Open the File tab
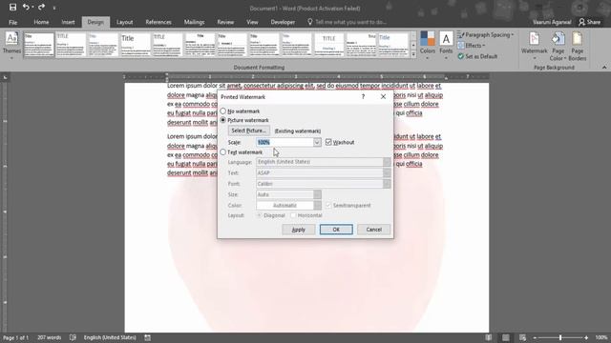This screenshot has height=343, width=611. (12, 22)
